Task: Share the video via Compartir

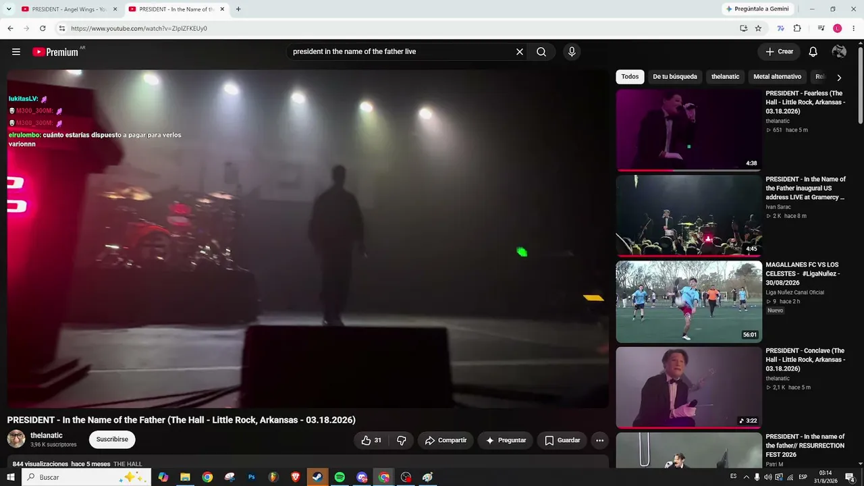Action: pyautogui.click(x=446, y=440)
